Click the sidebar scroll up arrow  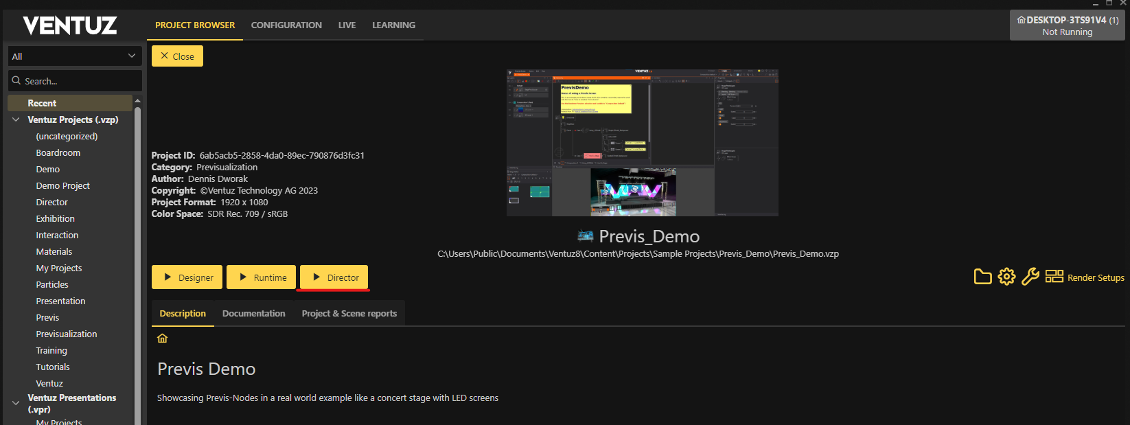(137, 101)
